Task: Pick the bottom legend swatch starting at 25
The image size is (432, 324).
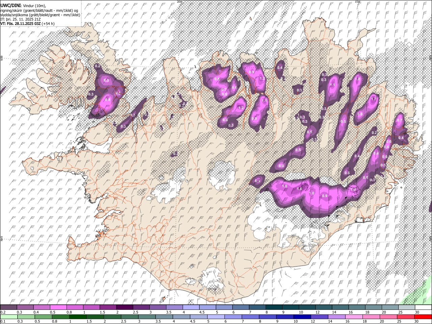Action: click(x=406, y=317)
